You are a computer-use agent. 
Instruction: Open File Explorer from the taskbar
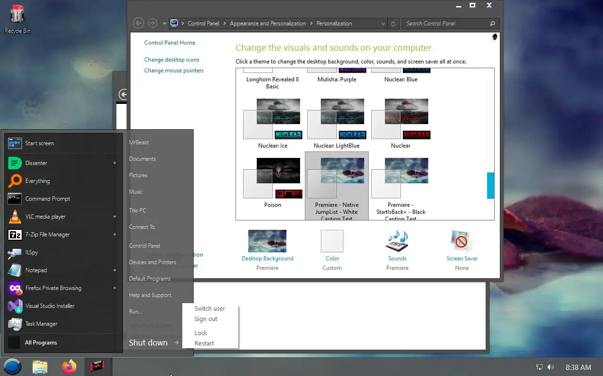40,367
